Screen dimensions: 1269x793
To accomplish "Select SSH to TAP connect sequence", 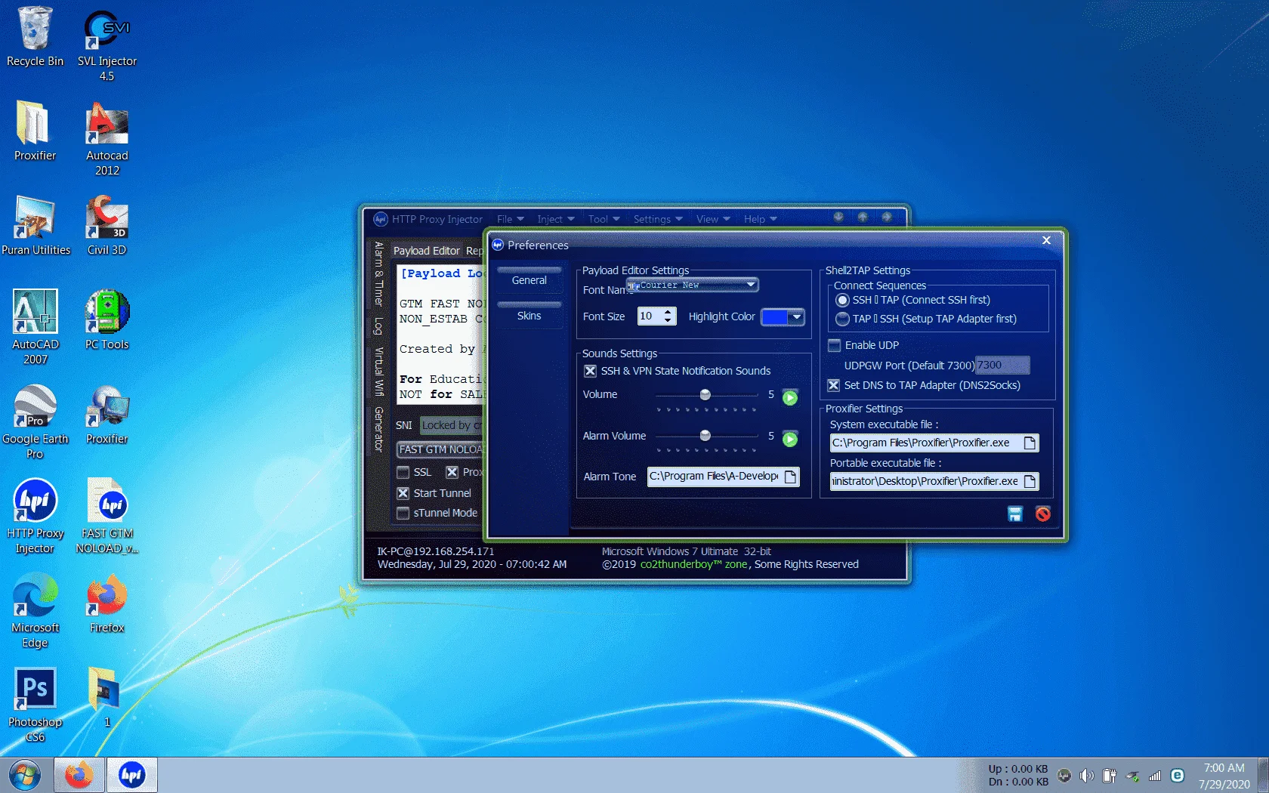I will tap(842, 300).
